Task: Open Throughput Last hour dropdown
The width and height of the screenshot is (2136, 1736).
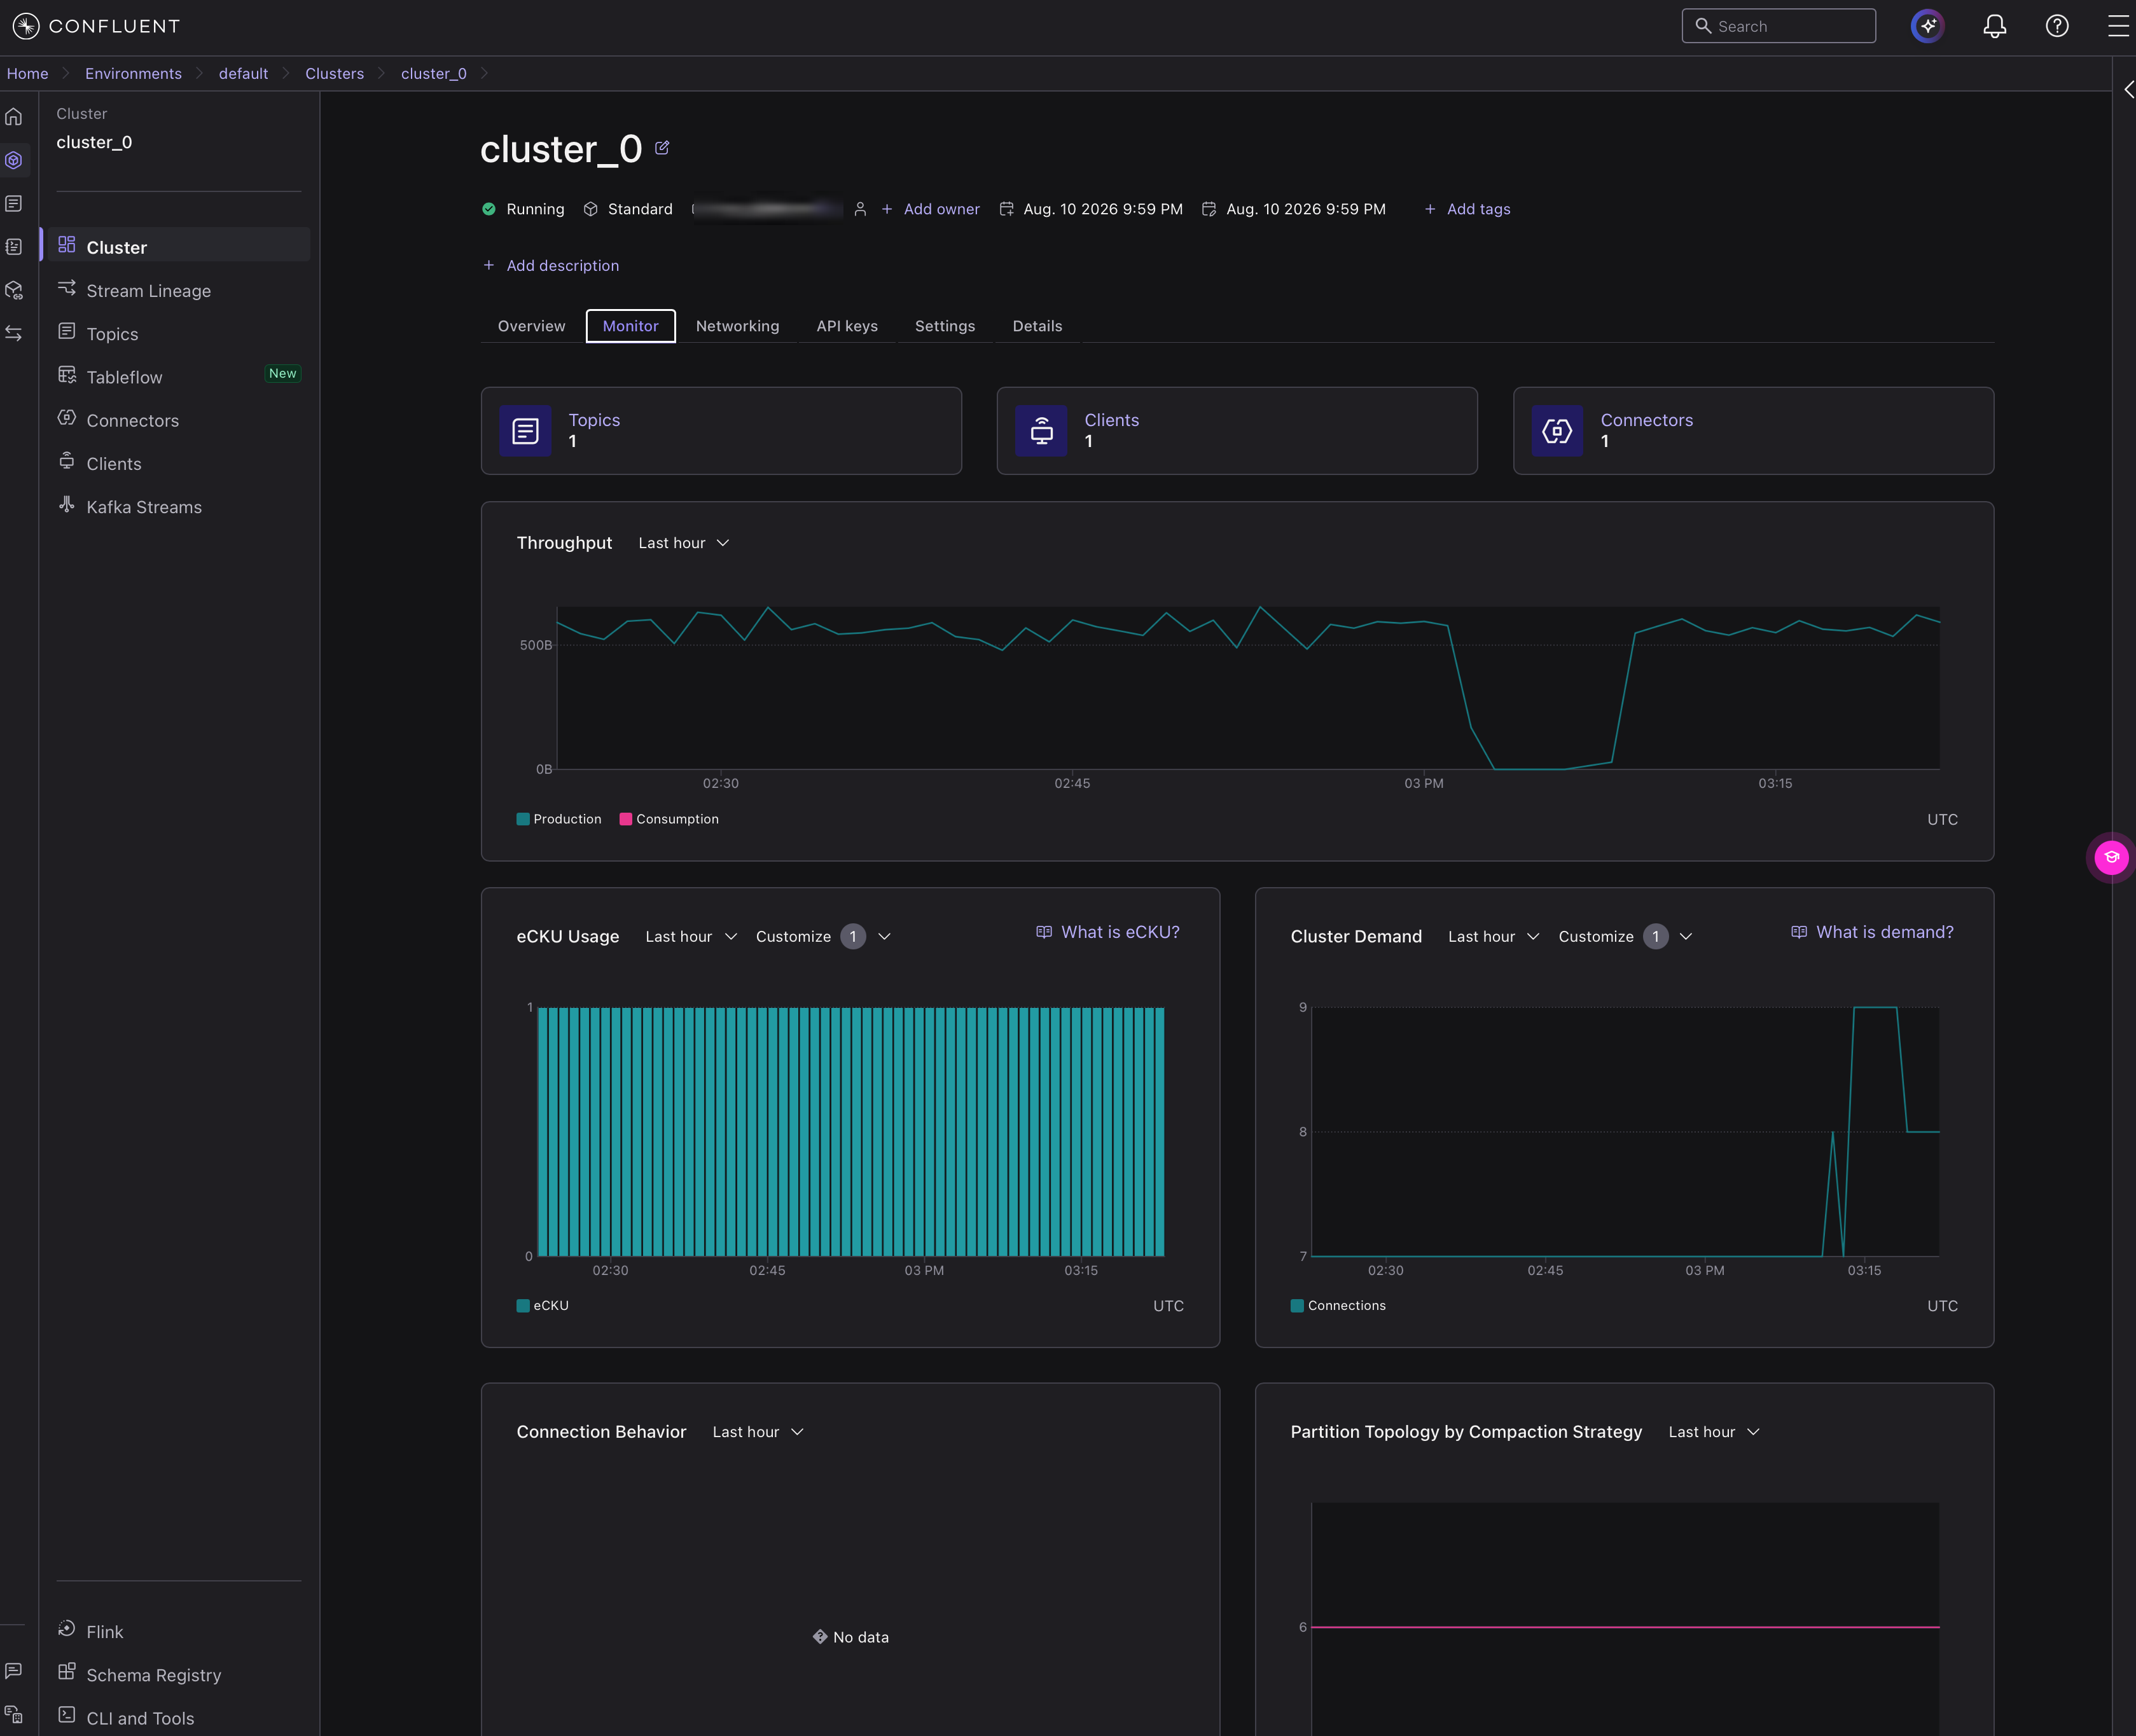Action: pyautogui.click(x=684, y=543)
